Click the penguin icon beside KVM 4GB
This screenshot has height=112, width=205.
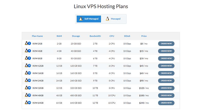pos(26,51)
